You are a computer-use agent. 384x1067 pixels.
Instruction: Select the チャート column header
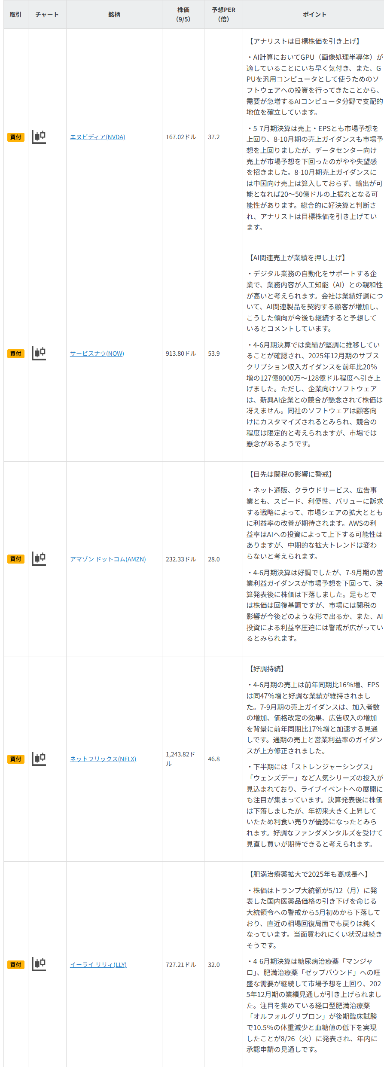click(47, 15)
